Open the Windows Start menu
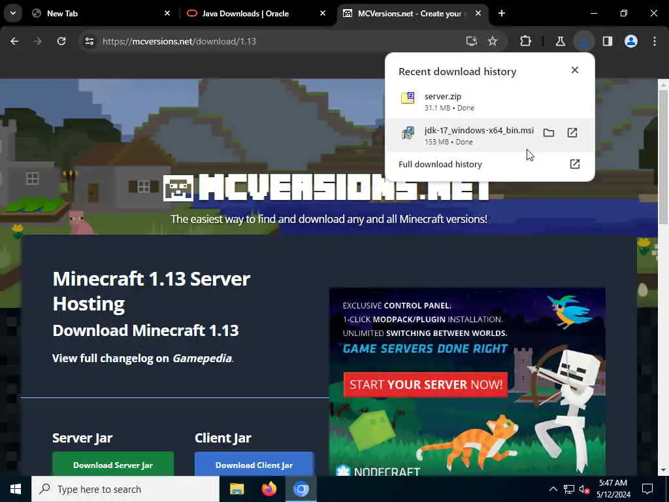The height and width of the screenshot is (502, 669). click(x=16, y=489)
